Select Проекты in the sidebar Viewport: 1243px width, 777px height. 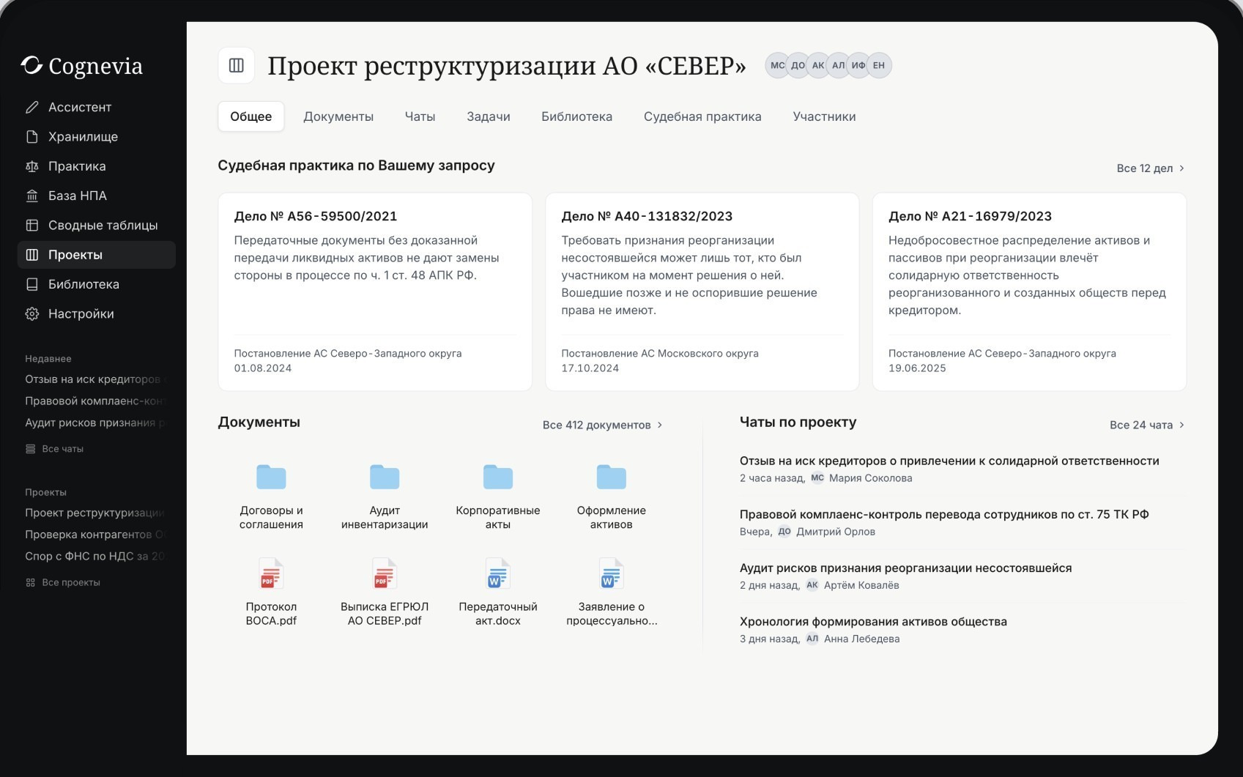(x=97, y=255)
